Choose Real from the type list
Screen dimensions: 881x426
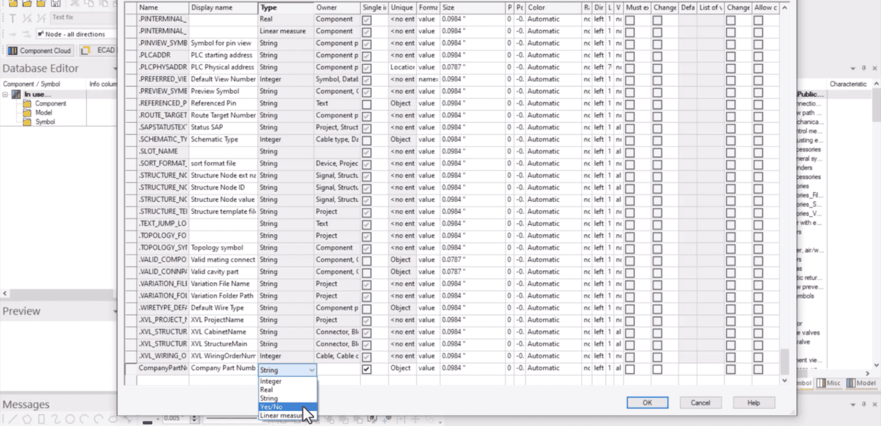click(x=288, y=390)
